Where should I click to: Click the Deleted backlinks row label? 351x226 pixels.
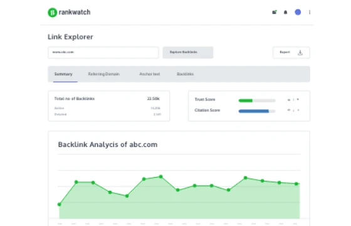60,114
